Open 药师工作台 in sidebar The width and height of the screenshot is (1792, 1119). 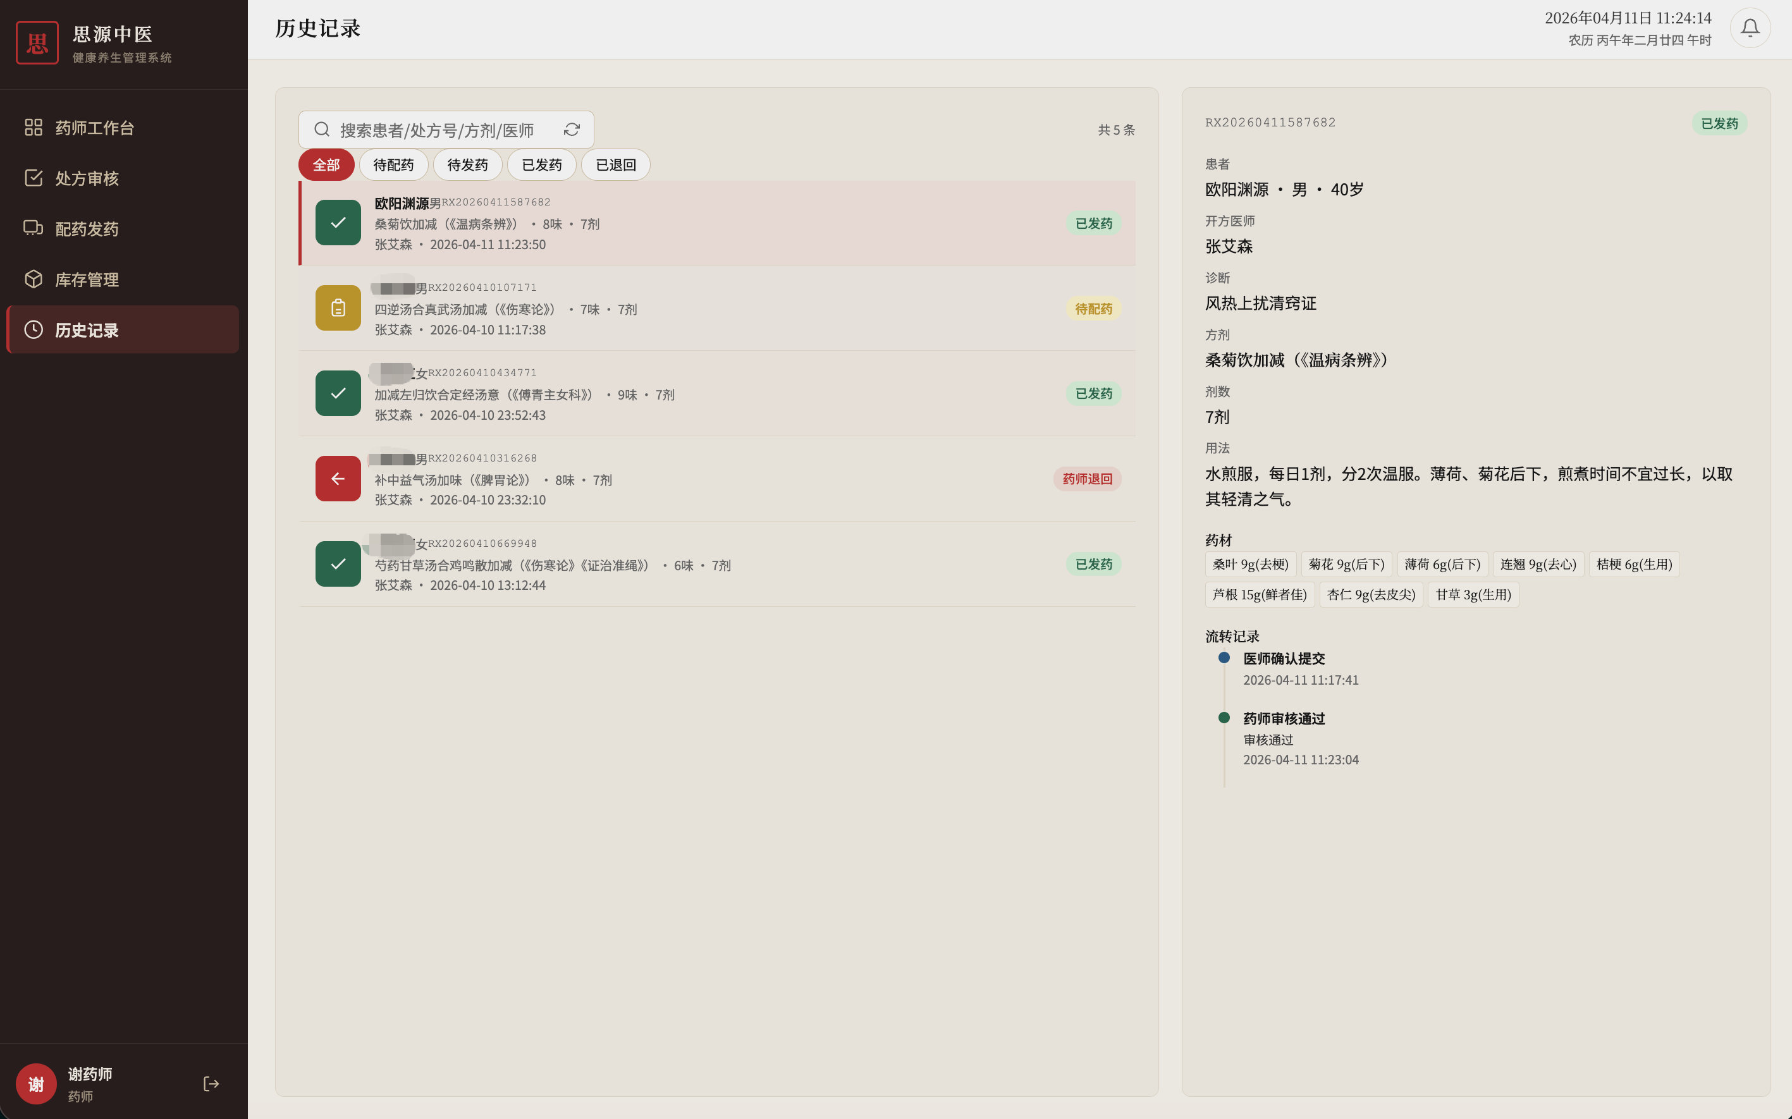(x=94, y=128)
